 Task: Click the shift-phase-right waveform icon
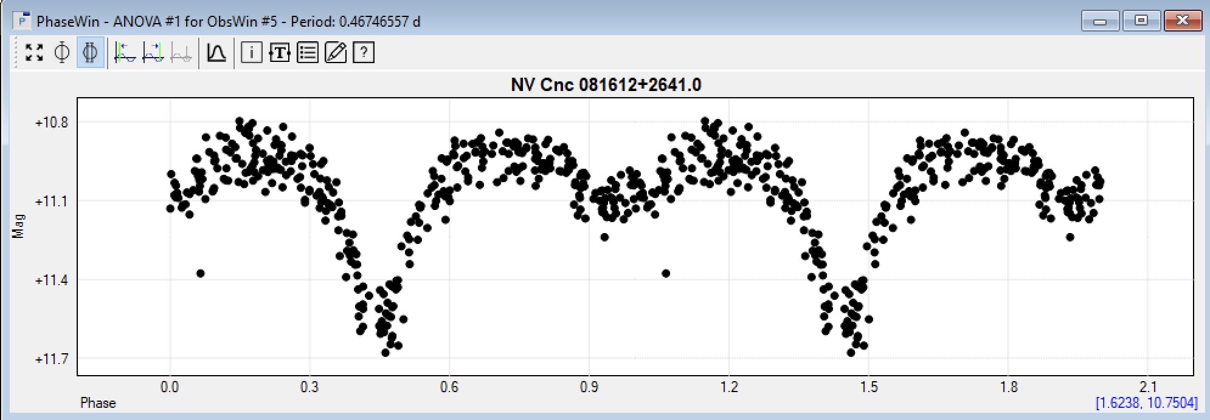point(153,53)
